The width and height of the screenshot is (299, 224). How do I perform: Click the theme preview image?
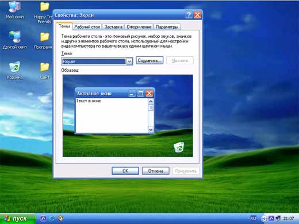coord(128,115)
